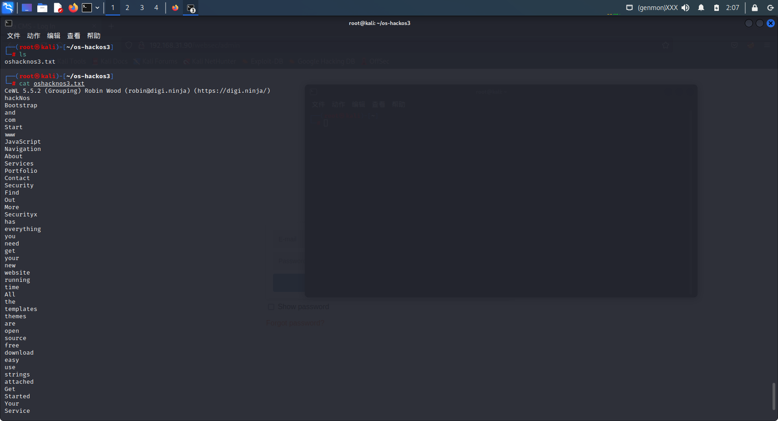
Task: Bring up the Firefox window from the taskbar
Action: tap(175, 8)
